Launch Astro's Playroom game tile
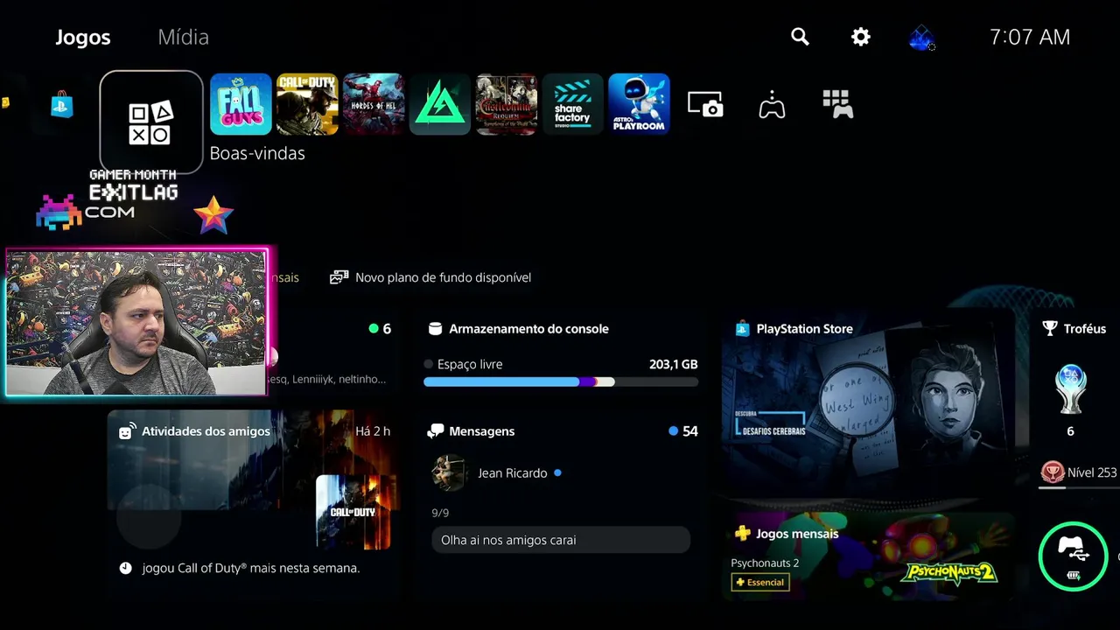Viewport: 1120px width, 630px height. [x=640, y=104]
